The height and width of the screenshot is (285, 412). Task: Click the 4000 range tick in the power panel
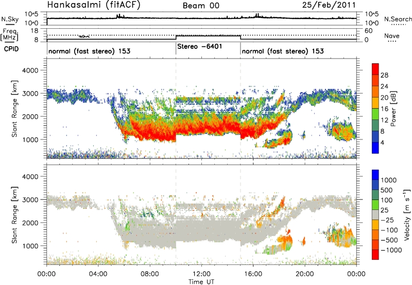[30, 70]
